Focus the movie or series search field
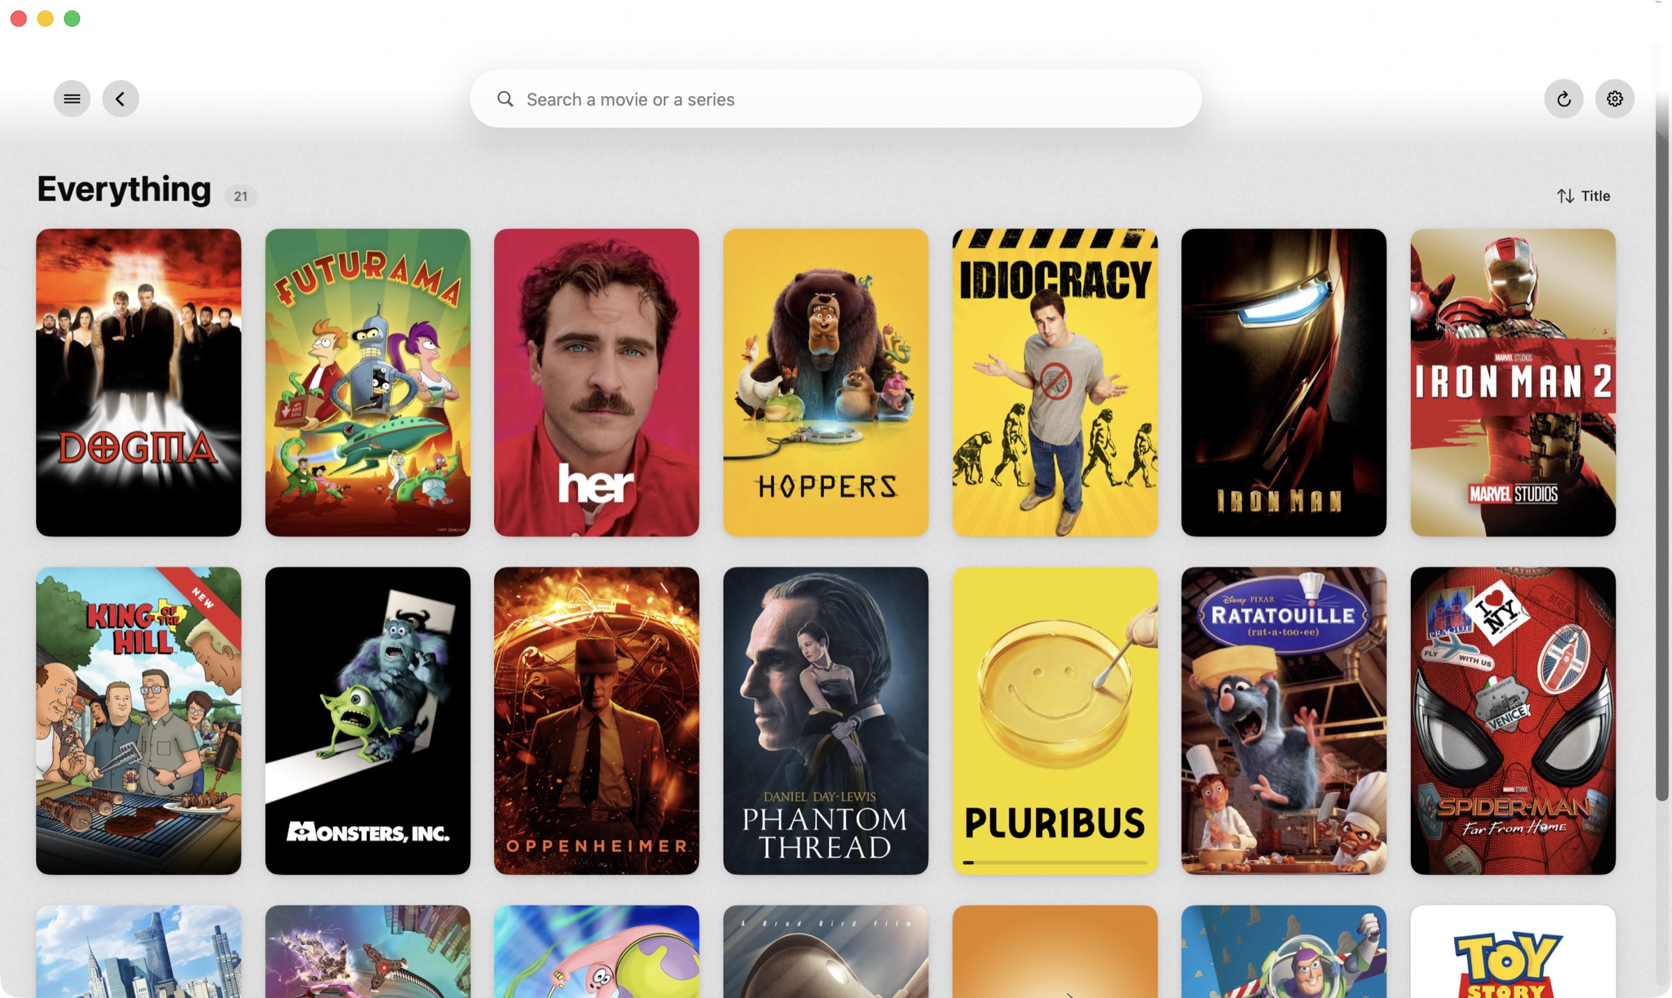The height and width of the screenshot is (998, 1672). 835,99
